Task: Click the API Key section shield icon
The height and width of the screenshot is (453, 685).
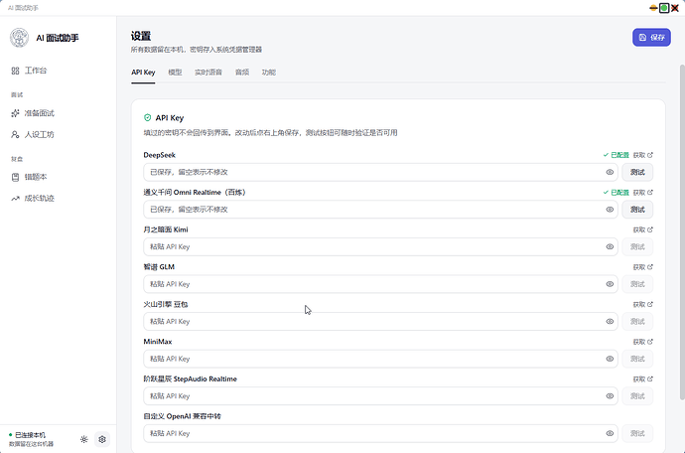Action: click(x=148, y=117)
